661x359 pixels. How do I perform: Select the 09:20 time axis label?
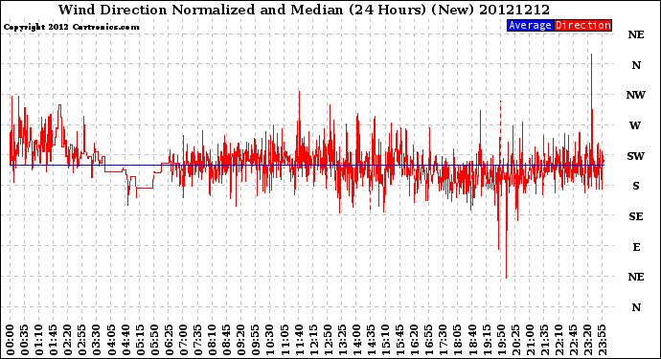coord(241,340)
